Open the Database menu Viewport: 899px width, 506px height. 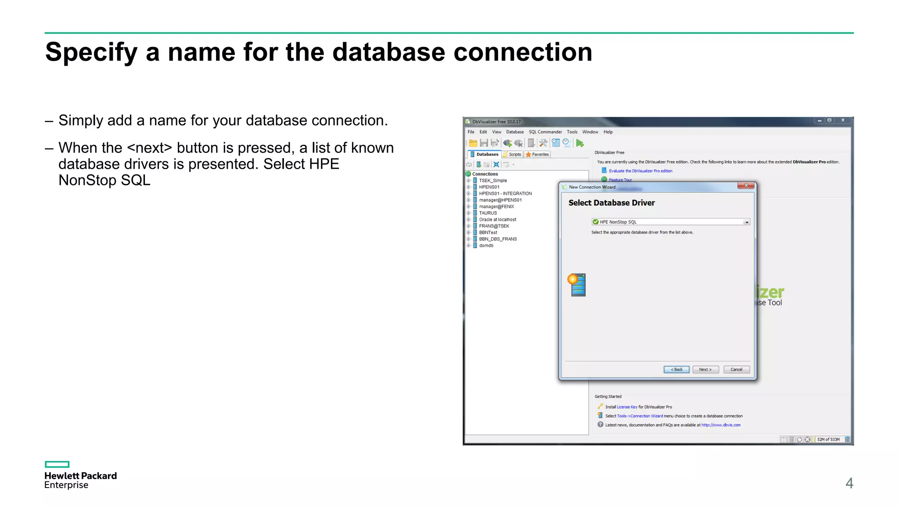click(x=515, y=132)
